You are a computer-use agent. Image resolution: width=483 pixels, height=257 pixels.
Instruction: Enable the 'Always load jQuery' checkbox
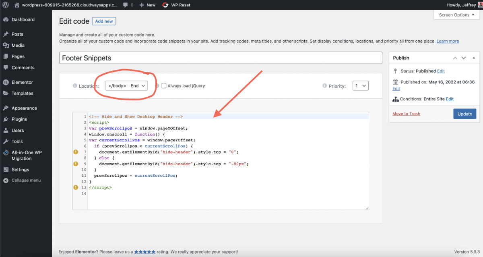[163, 85]
